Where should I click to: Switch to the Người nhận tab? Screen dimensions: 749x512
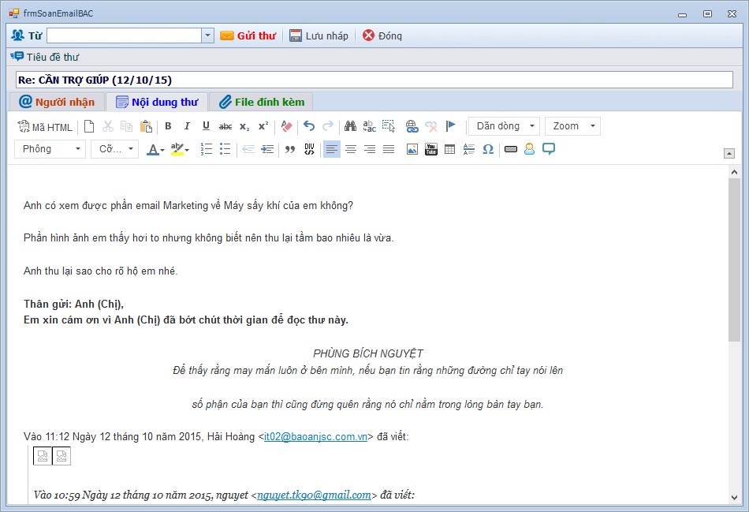[x=57, y=102]
